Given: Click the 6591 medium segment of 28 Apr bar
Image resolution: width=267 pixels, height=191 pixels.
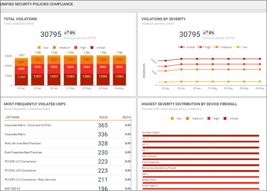Looking at the screenshot, I should coord(21,63).
